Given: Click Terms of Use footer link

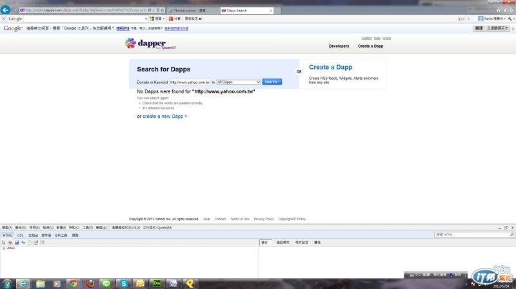Looking at the screenshot, I should 239,219.
